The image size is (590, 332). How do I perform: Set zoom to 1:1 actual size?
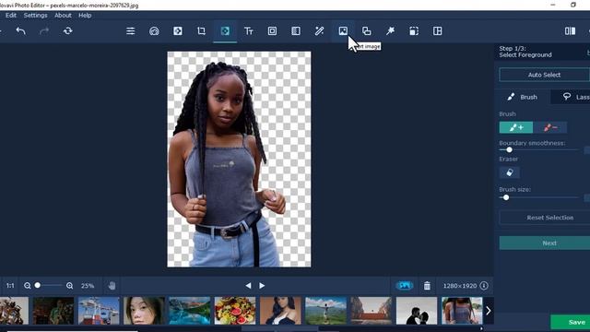pyautogui.click(x=10, y=286)
